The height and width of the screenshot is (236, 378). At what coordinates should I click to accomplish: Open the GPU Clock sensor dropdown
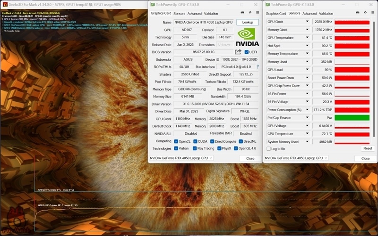pyautogui.click(x=307, y=22)
